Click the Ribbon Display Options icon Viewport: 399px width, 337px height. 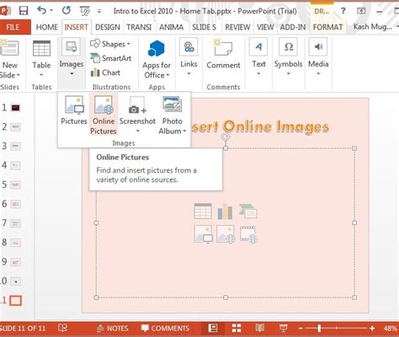click(x=361, y=11)
